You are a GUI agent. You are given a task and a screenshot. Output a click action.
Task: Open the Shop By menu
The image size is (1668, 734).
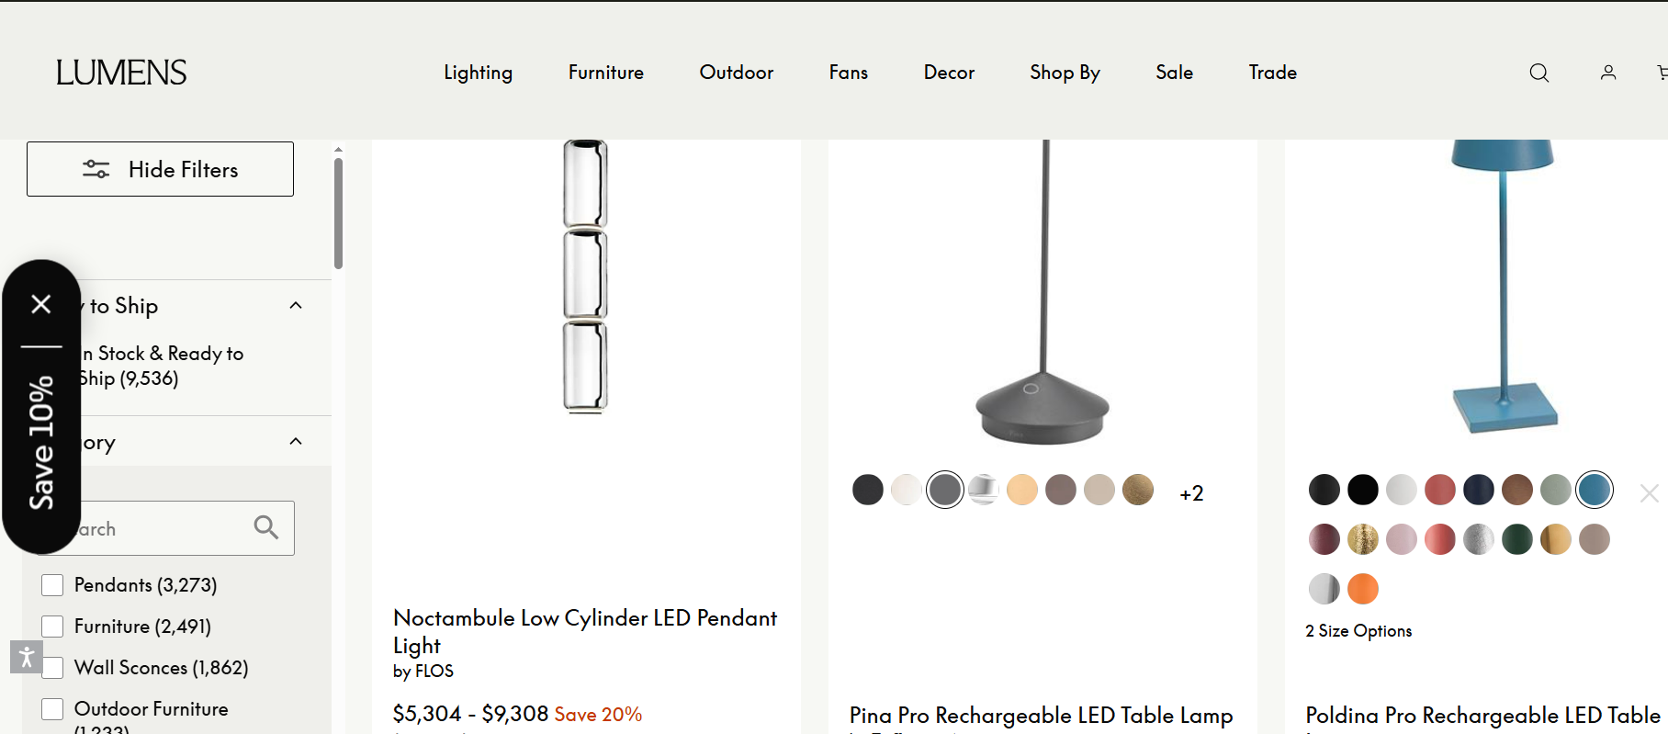[1065, 73]
